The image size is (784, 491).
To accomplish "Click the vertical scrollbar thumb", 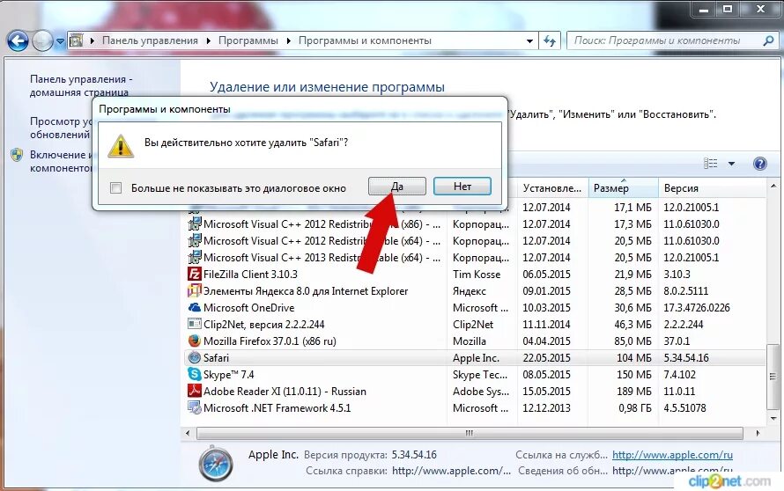I will (773, 376).
